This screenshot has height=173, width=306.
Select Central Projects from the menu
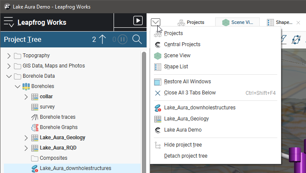182,44
